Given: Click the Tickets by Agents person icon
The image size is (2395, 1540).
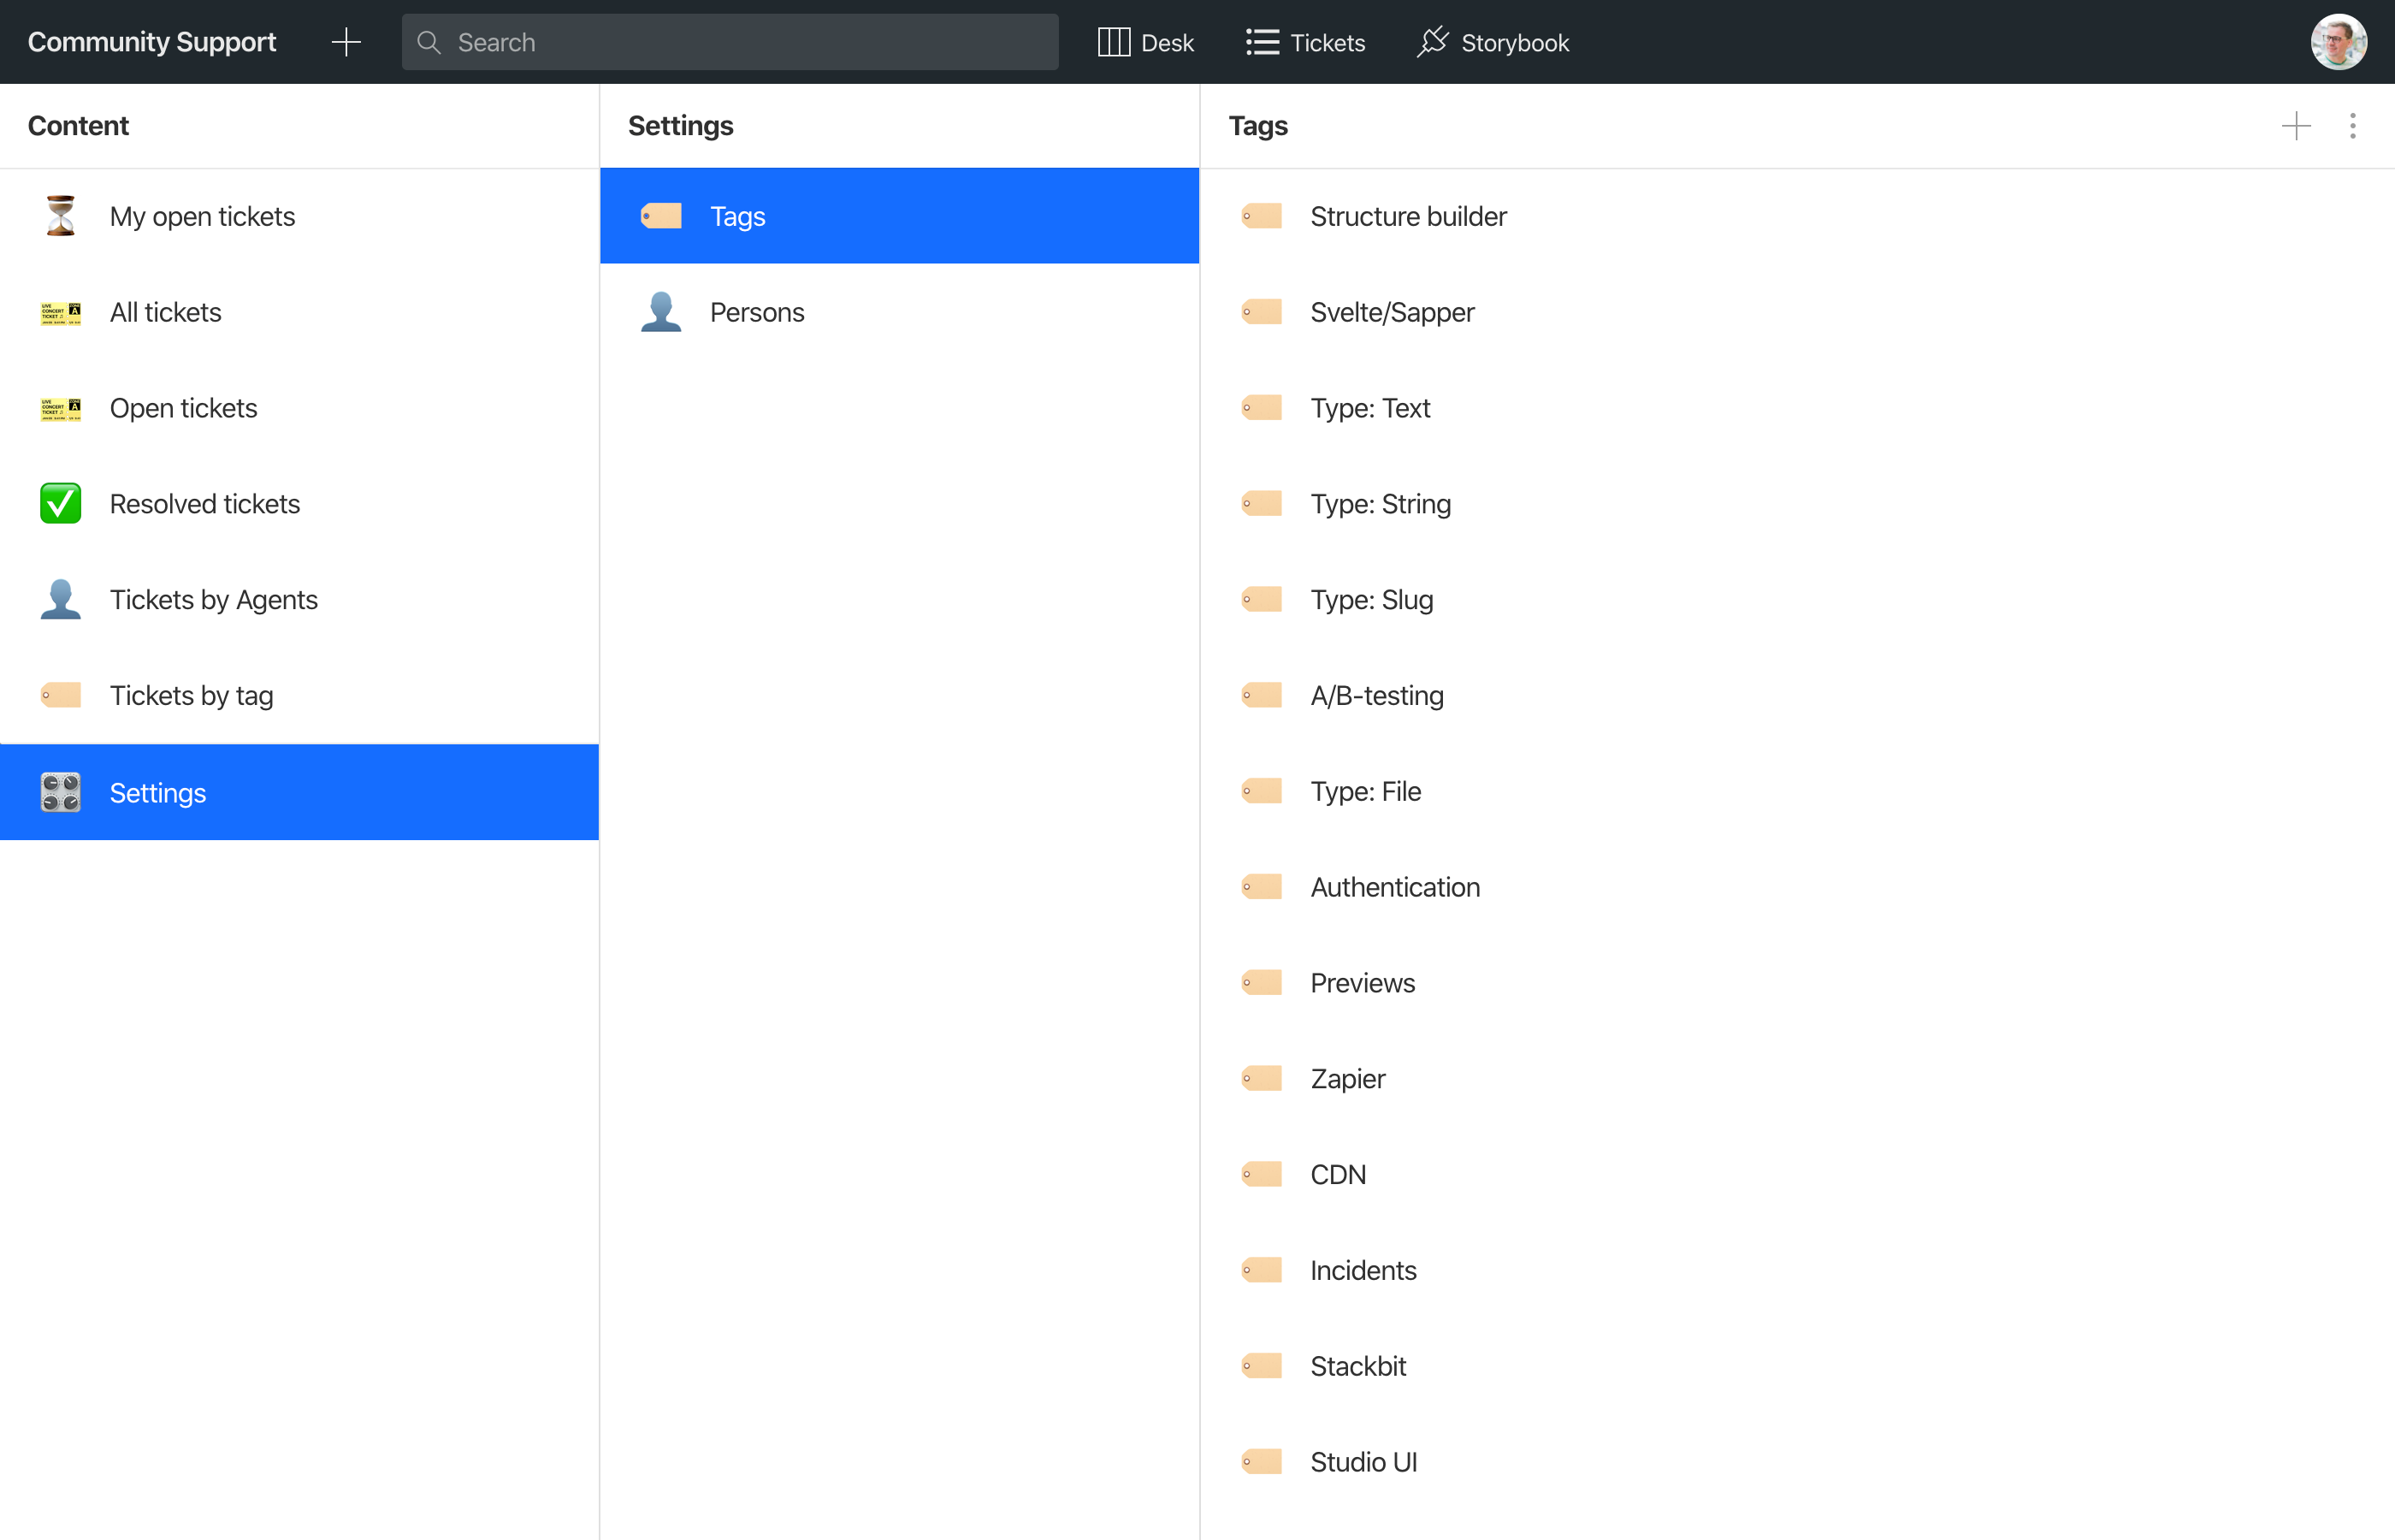Looking at the screenshot, I should tap(61, 600).
